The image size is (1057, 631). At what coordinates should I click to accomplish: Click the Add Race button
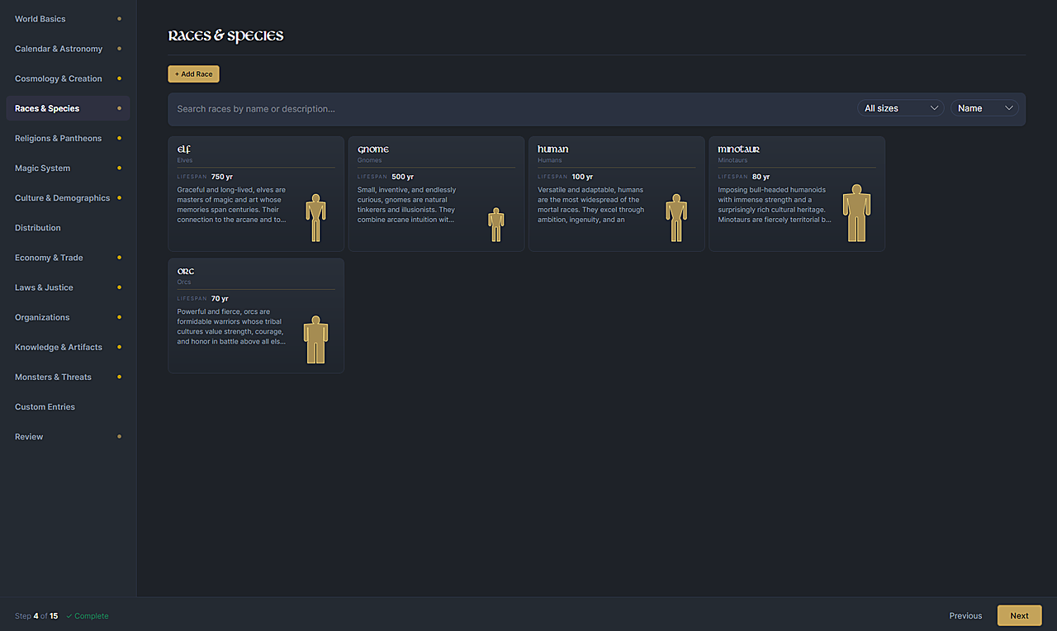tap(193, 74)
